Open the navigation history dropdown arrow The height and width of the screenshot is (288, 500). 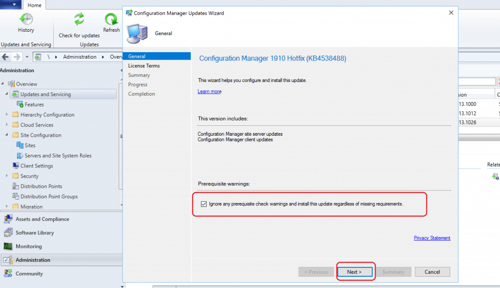27,57
